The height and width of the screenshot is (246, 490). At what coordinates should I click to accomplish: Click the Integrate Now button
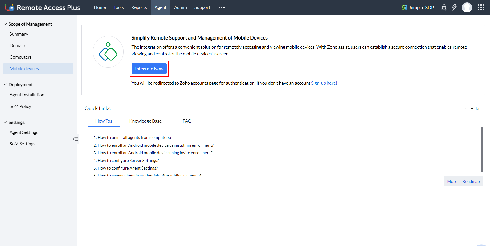coord(149,69)
